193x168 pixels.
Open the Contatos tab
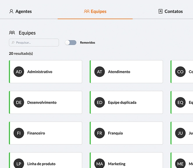[x=170, y=11]
